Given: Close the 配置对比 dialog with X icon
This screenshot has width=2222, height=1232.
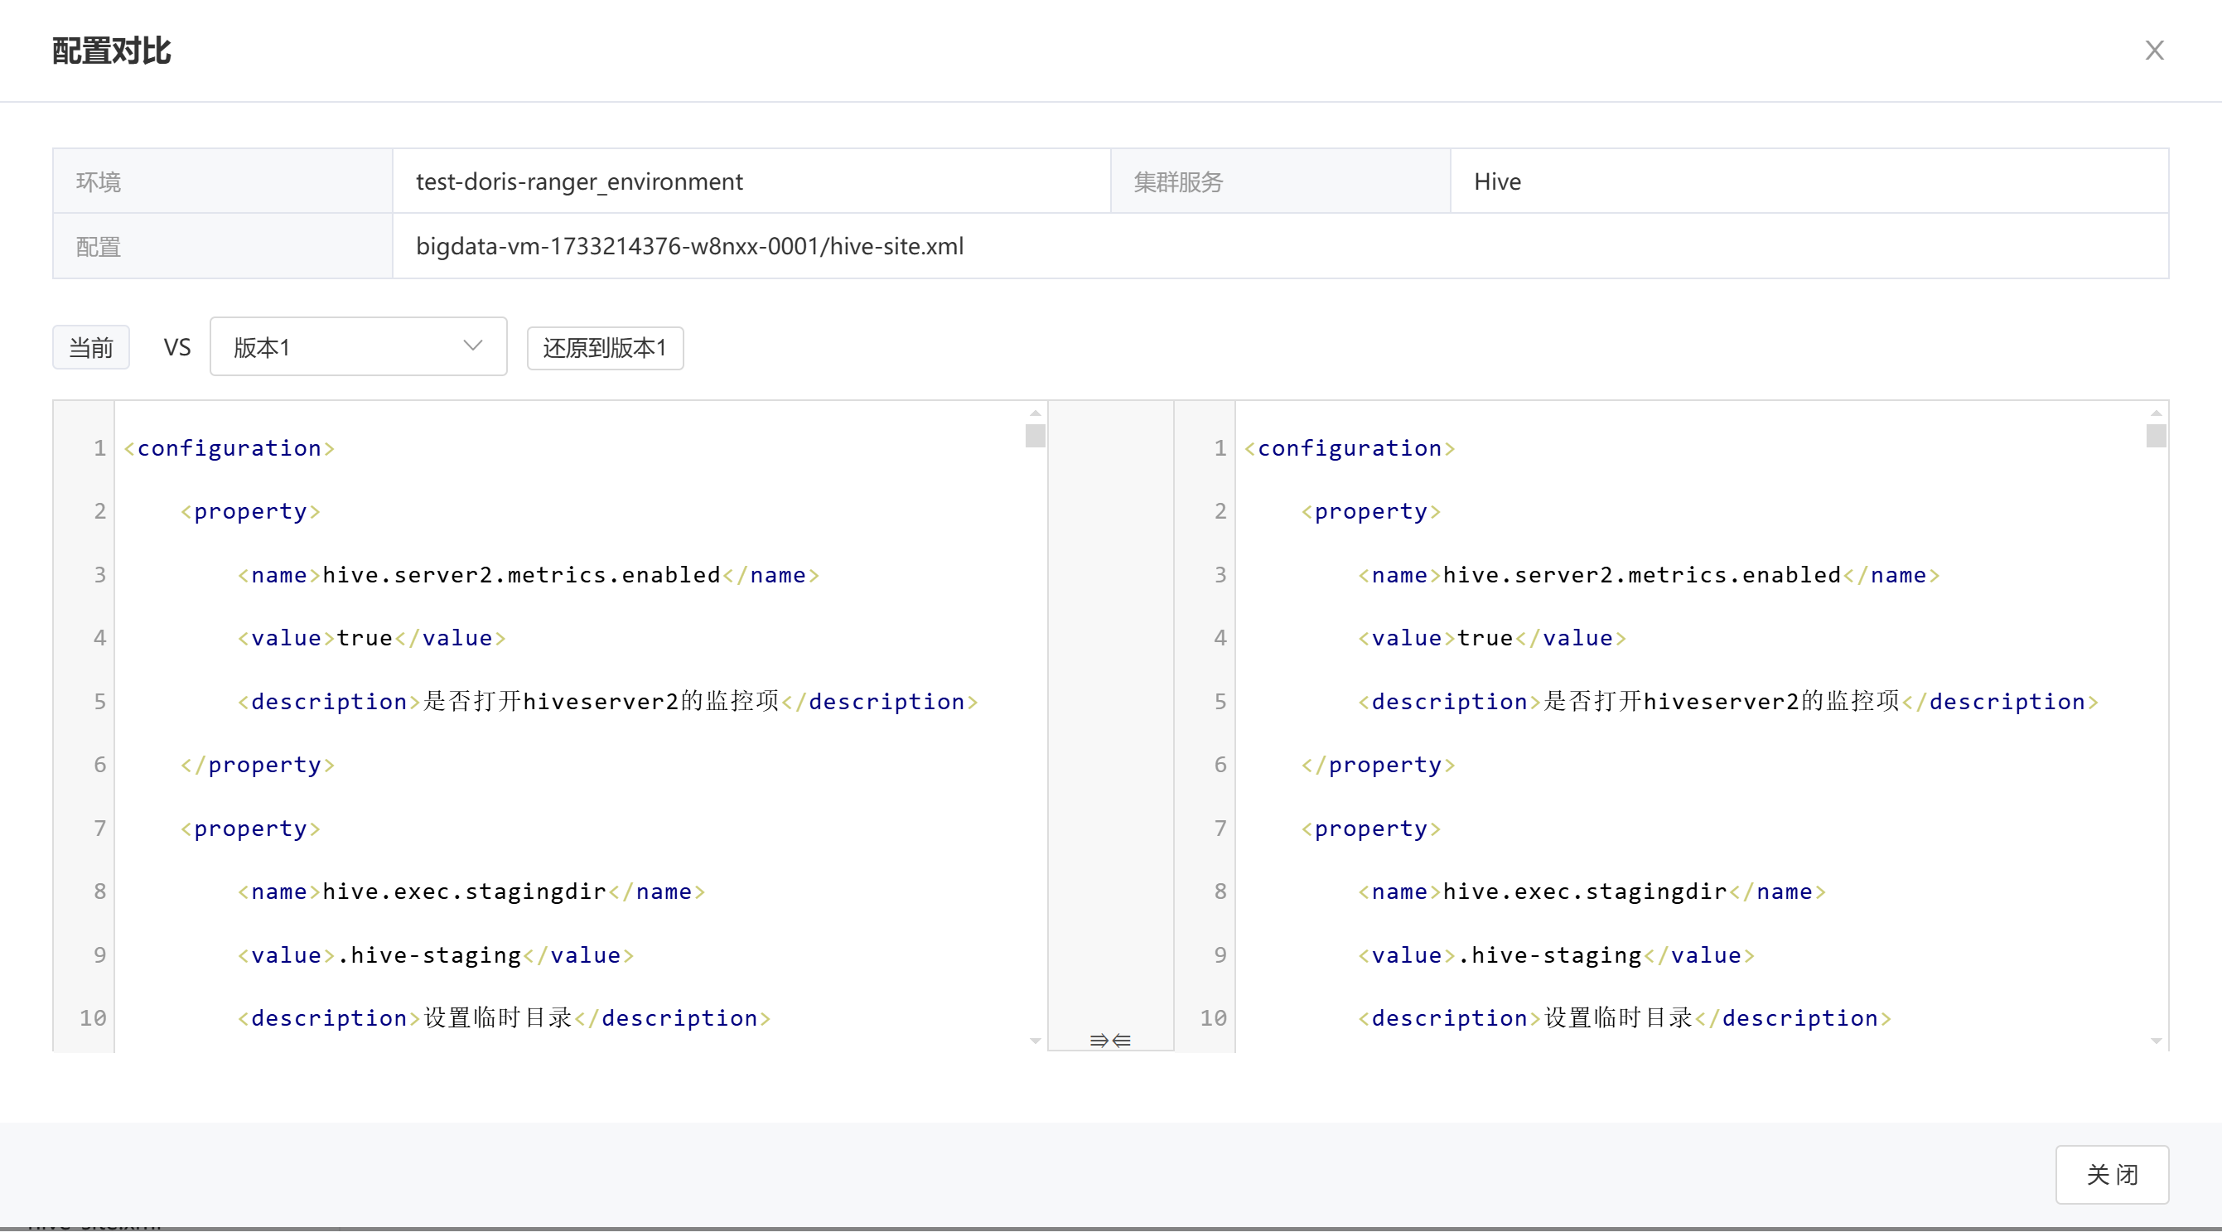Looking at the screenshot, I should [x=2154, y=50].
